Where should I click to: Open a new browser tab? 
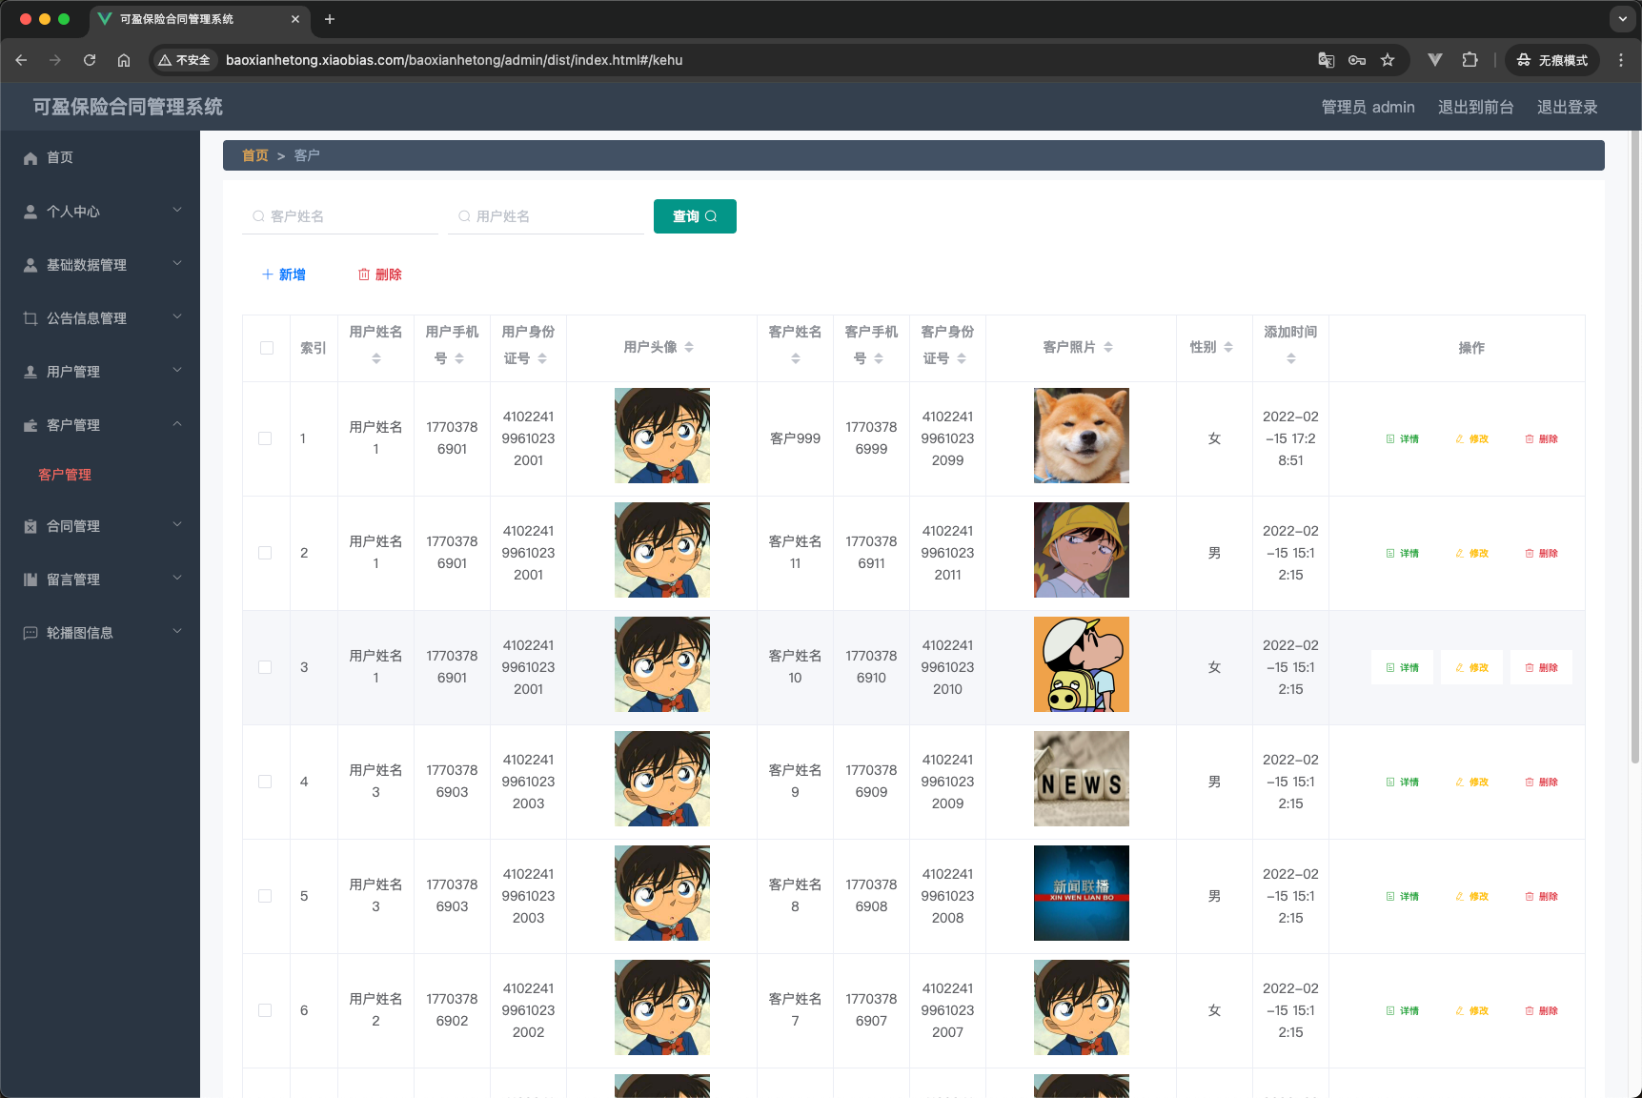click(x=330, y=19)
